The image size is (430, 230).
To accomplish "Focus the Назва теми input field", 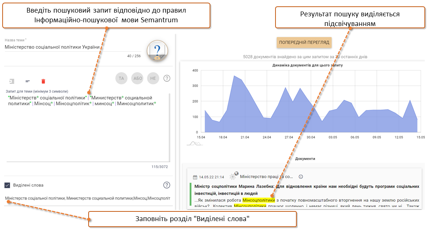I will click(73, 47).
